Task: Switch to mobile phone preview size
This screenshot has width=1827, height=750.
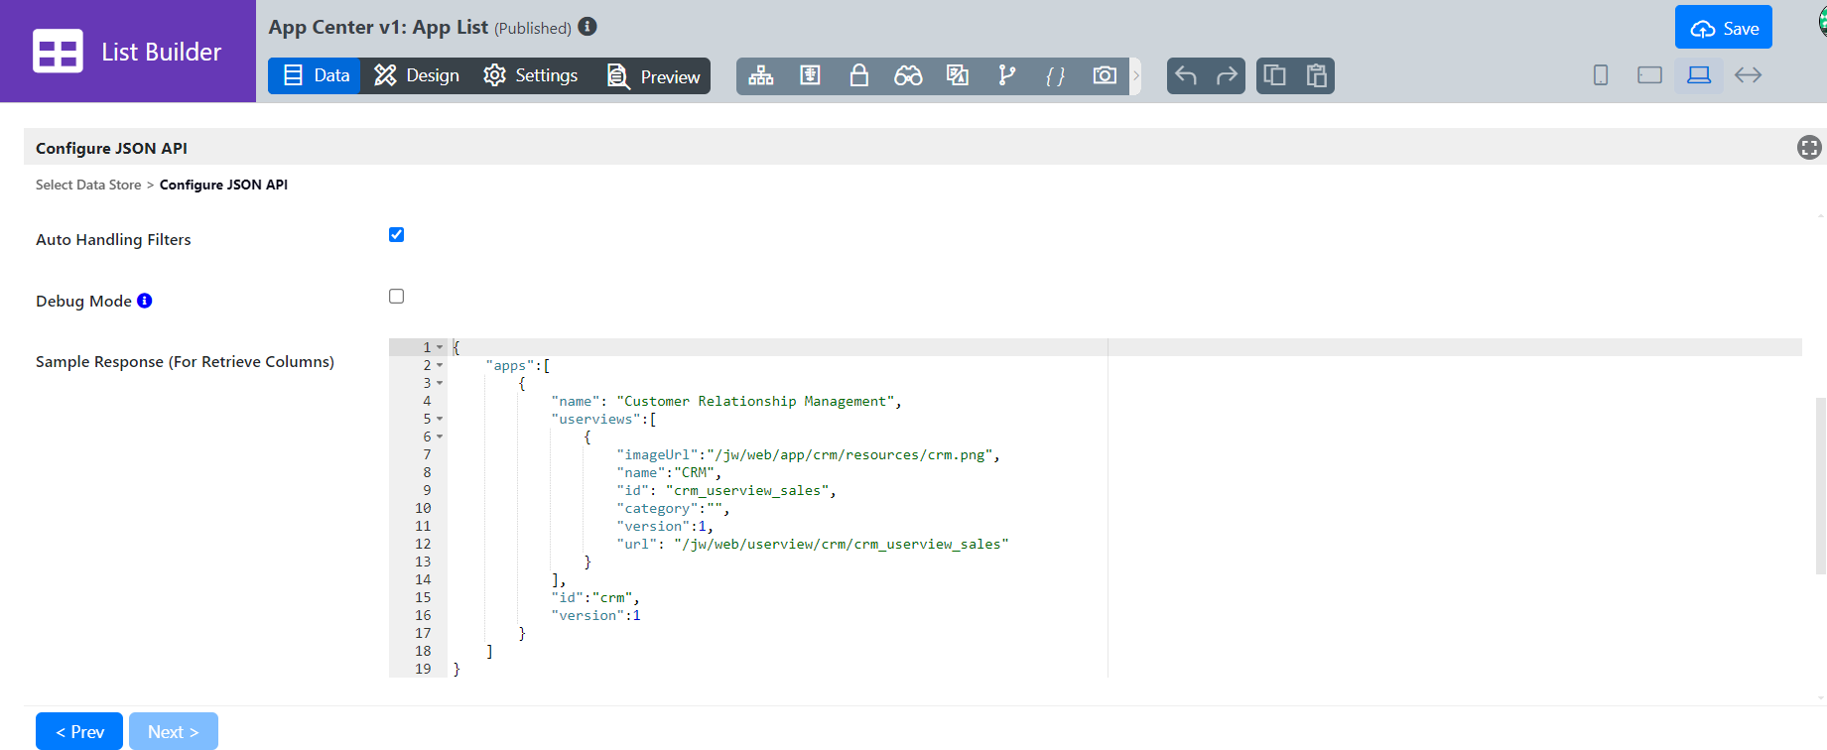Action: pos(1601,75)
